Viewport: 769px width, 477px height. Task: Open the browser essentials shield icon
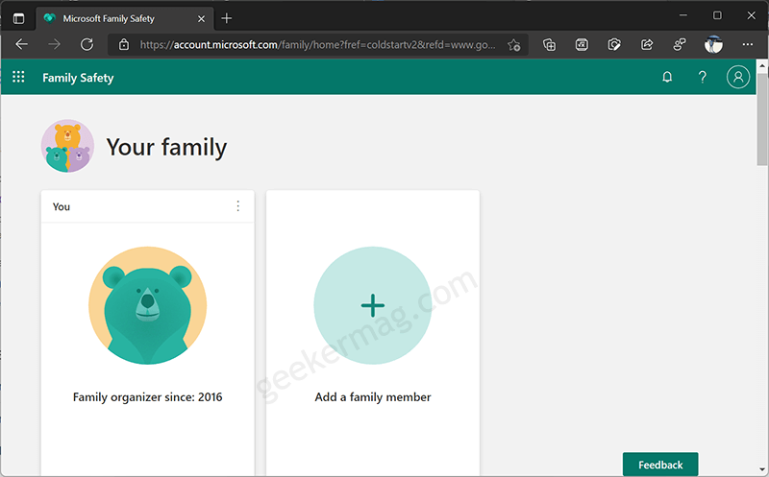614,45
